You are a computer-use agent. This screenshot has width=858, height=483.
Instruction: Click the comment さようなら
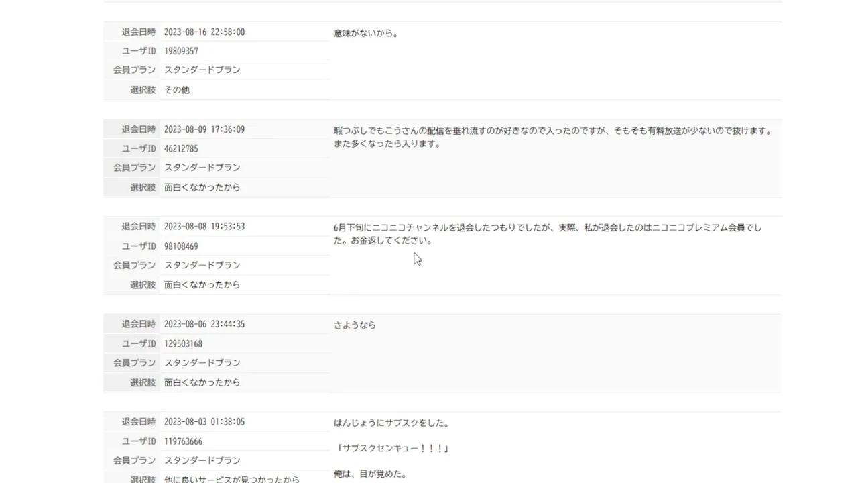[355, 325]
